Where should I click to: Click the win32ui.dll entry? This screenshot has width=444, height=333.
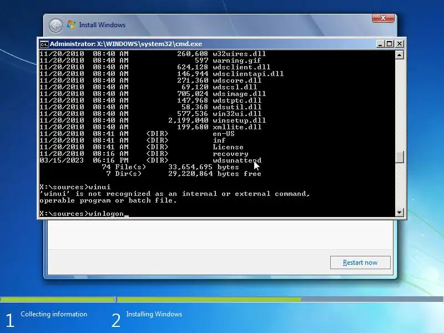tap(237, 114)
